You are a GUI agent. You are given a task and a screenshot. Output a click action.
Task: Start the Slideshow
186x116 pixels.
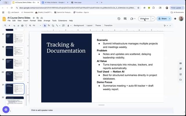point(144,19)
